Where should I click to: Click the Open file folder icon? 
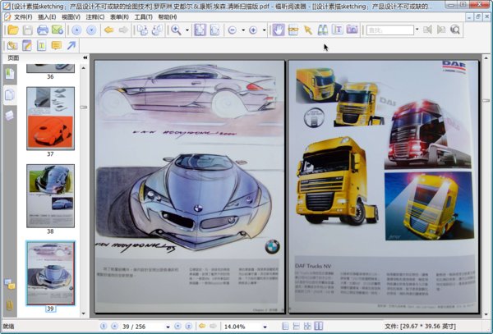coord(12,30)
